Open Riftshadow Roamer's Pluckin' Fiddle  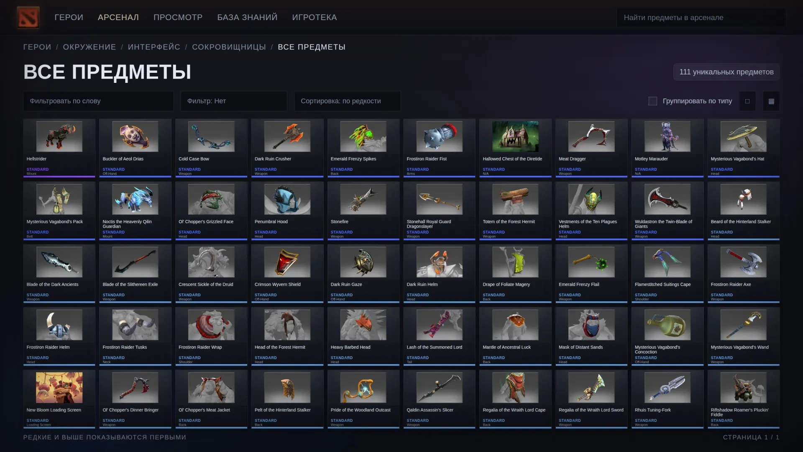744,399
